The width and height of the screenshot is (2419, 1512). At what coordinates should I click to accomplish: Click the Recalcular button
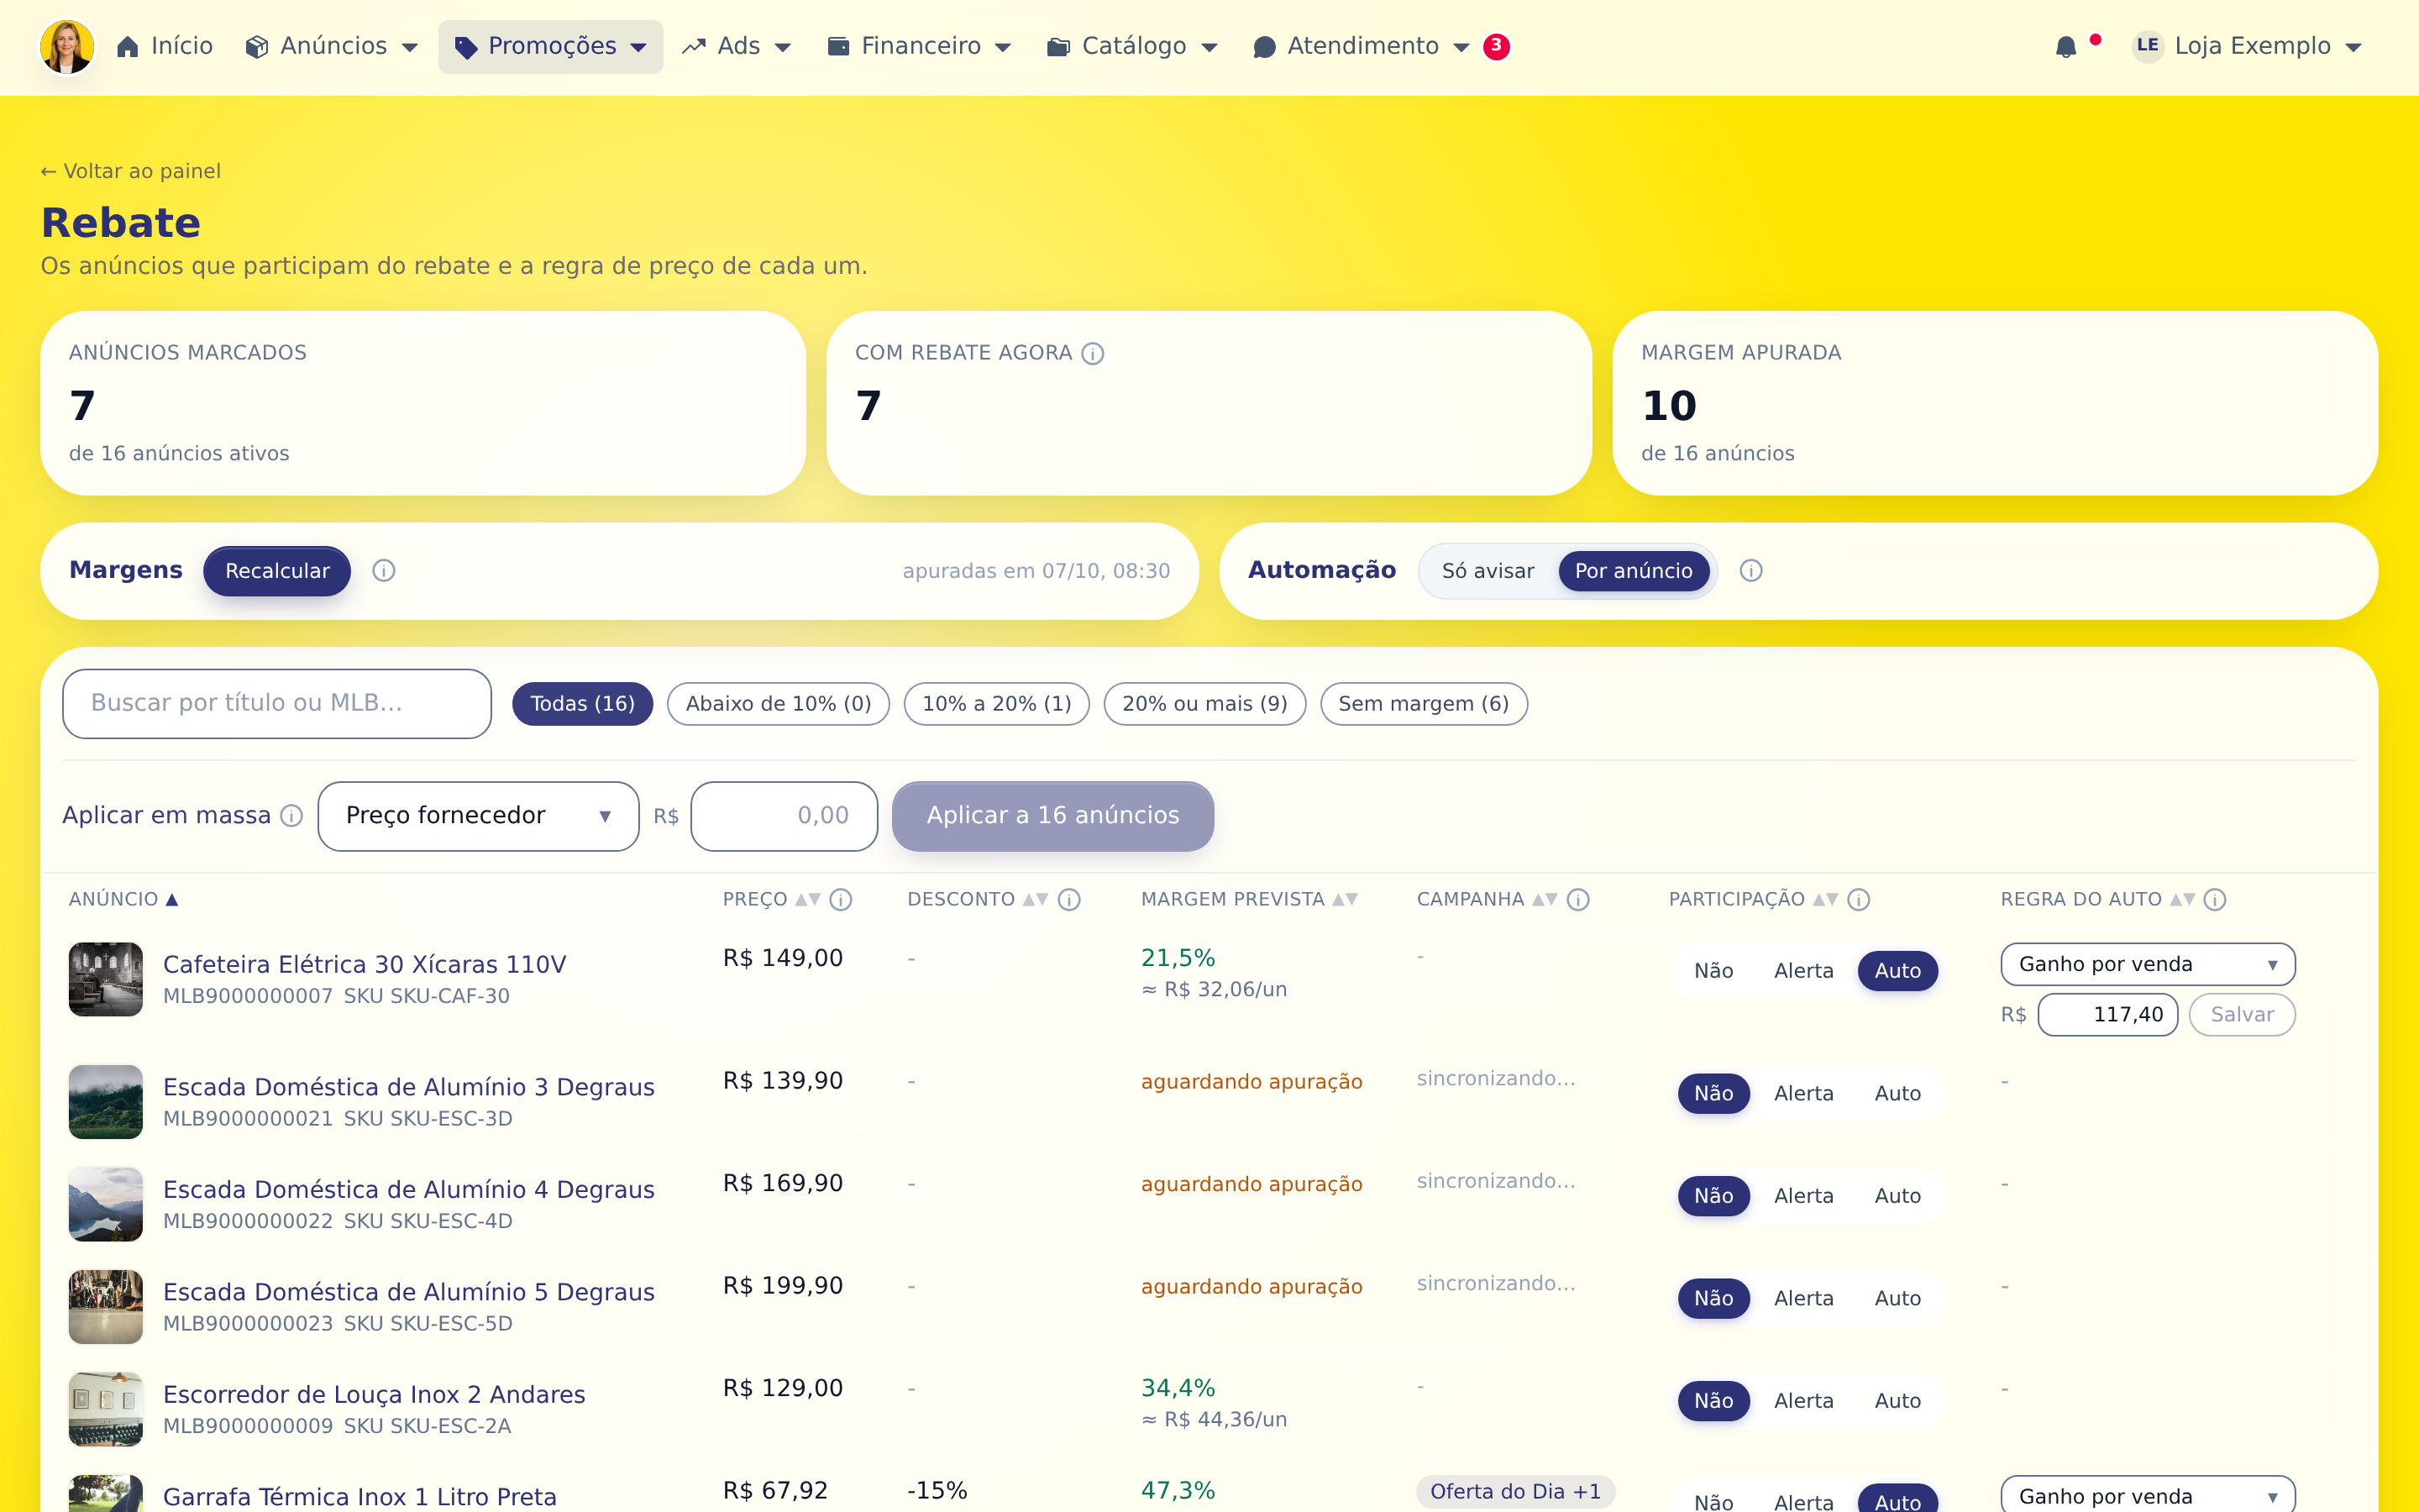pyautogui.click(x=277, y=571)
